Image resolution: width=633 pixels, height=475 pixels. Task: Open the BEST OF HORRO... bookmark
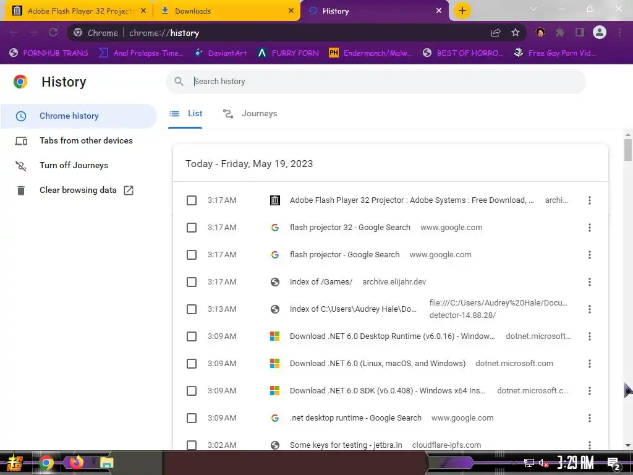click(463, 53)
